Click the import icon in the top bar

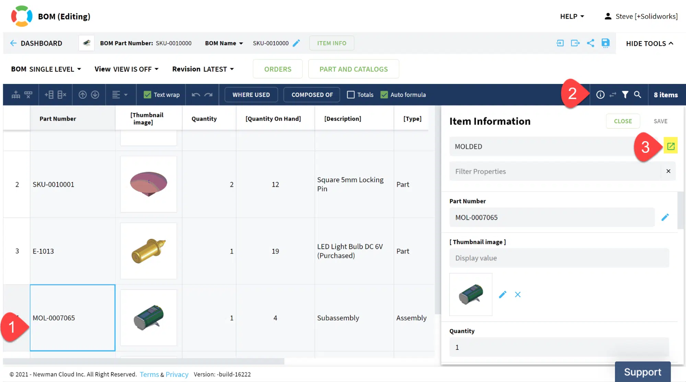pyautogui.click(x=560, y=43)
